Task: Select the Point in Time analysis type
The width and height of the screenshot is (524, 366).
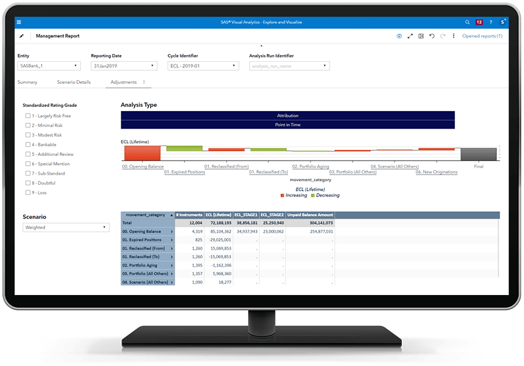Action: 288,125
